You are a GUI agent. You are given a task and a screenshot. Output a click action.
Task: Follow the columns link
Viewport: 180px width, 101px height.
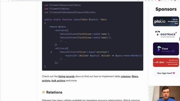(x=126, y=76)
